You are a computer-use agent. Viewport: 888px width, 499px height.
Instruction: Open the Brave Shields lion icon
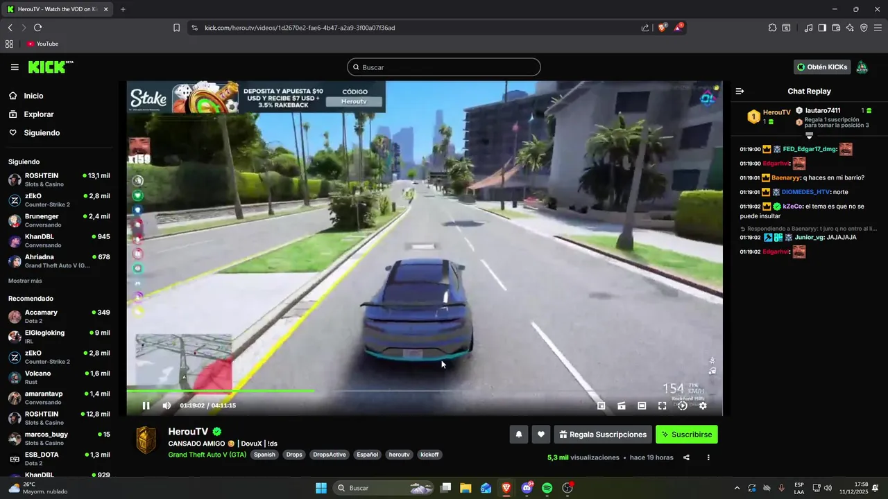point(662,28)
